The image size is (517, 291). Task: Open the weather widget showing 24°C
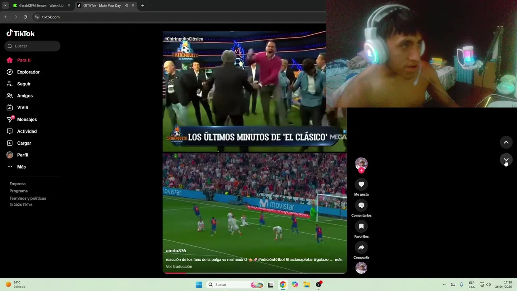point(15,285)
